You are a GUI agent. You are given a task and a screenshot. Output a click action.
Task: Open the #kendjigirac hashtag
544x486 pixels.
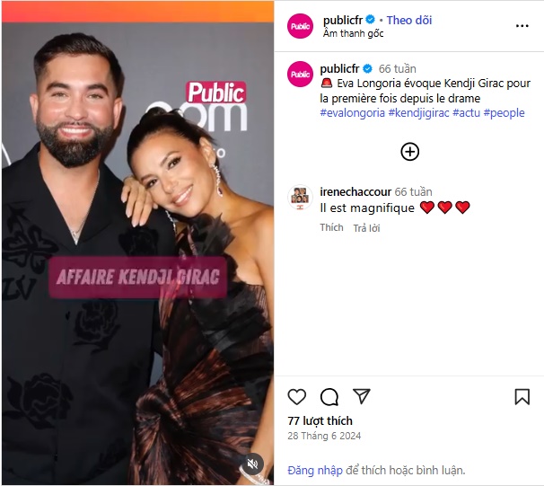click(418, 113)
